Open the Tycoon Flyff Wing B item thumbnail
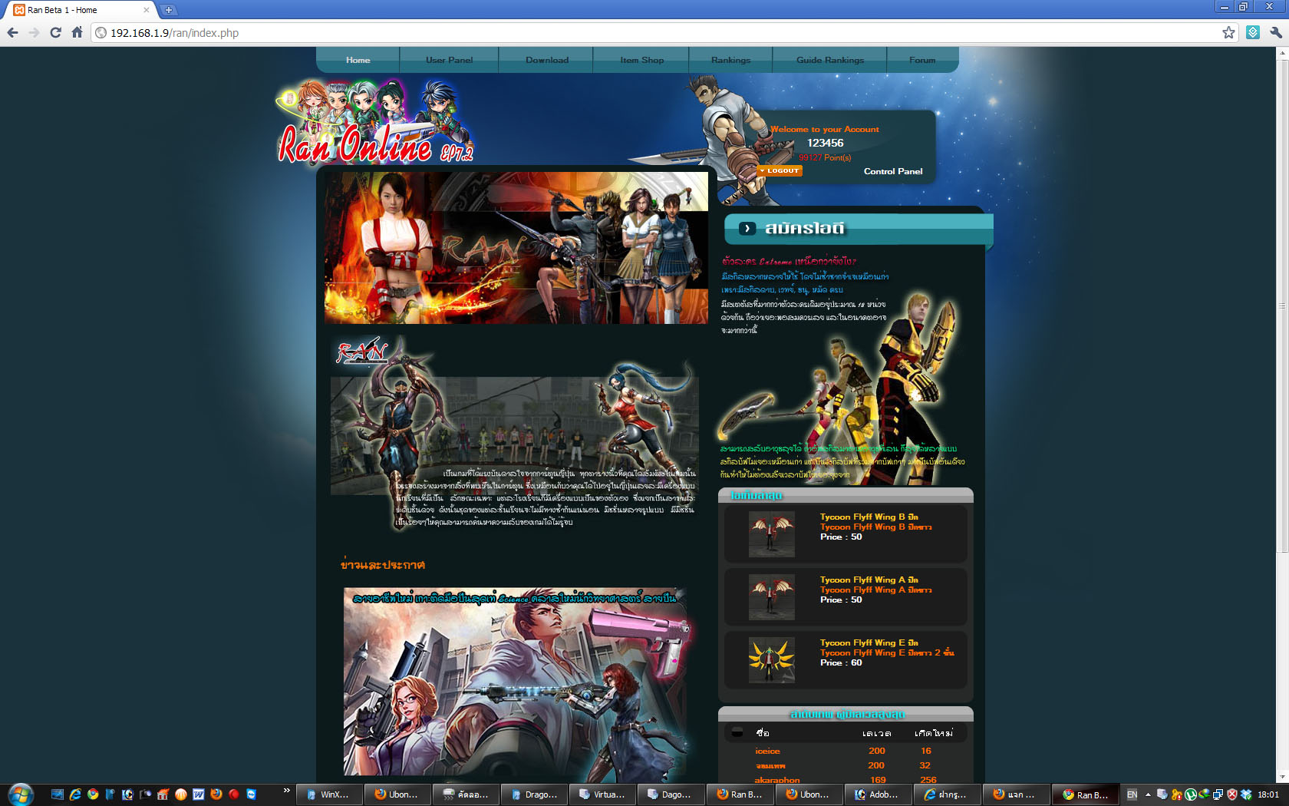This screenshot has width=1289, height=806. click(771, 533)
